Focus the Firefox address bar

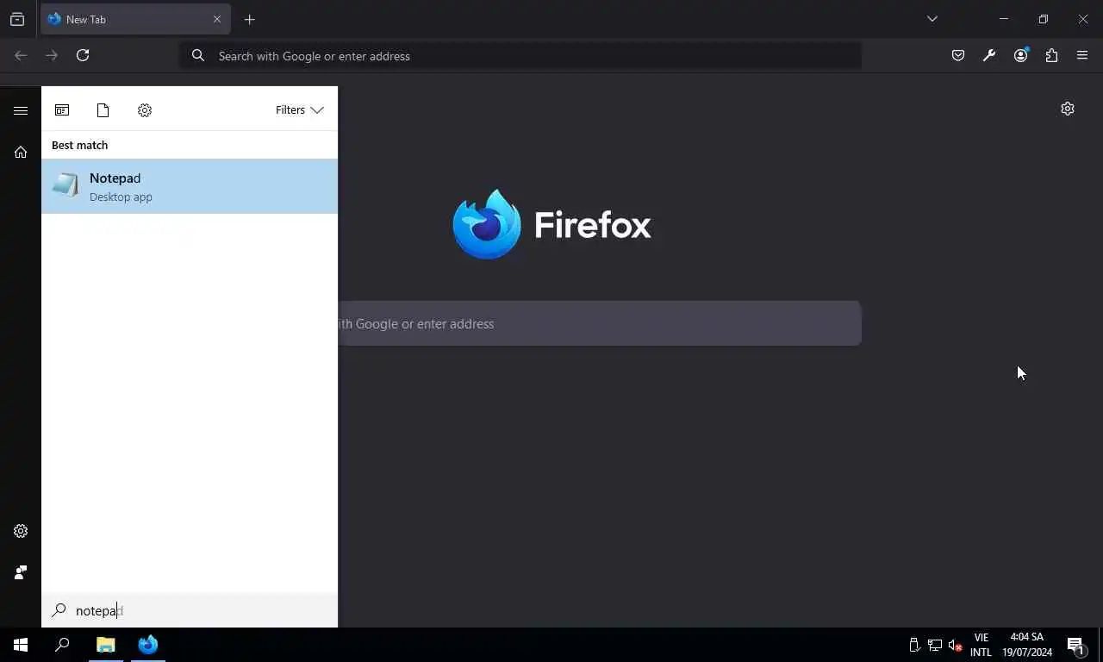pyautogui.click(x=520, y=55)
